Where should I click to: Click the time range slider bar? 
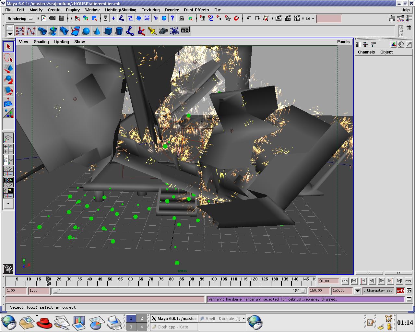179,291
